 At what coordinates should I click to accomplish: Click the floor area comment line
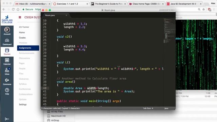(92, 79)
